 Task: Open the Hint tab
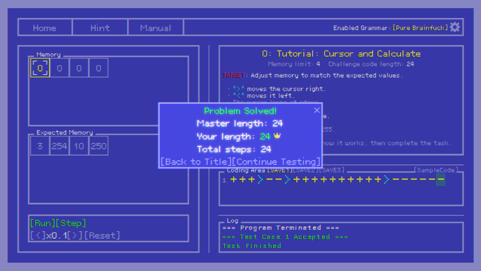(x=100, y=28)
